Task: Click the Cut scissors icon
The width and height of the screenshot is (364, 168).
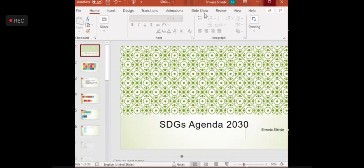Action: coord(88,19)
